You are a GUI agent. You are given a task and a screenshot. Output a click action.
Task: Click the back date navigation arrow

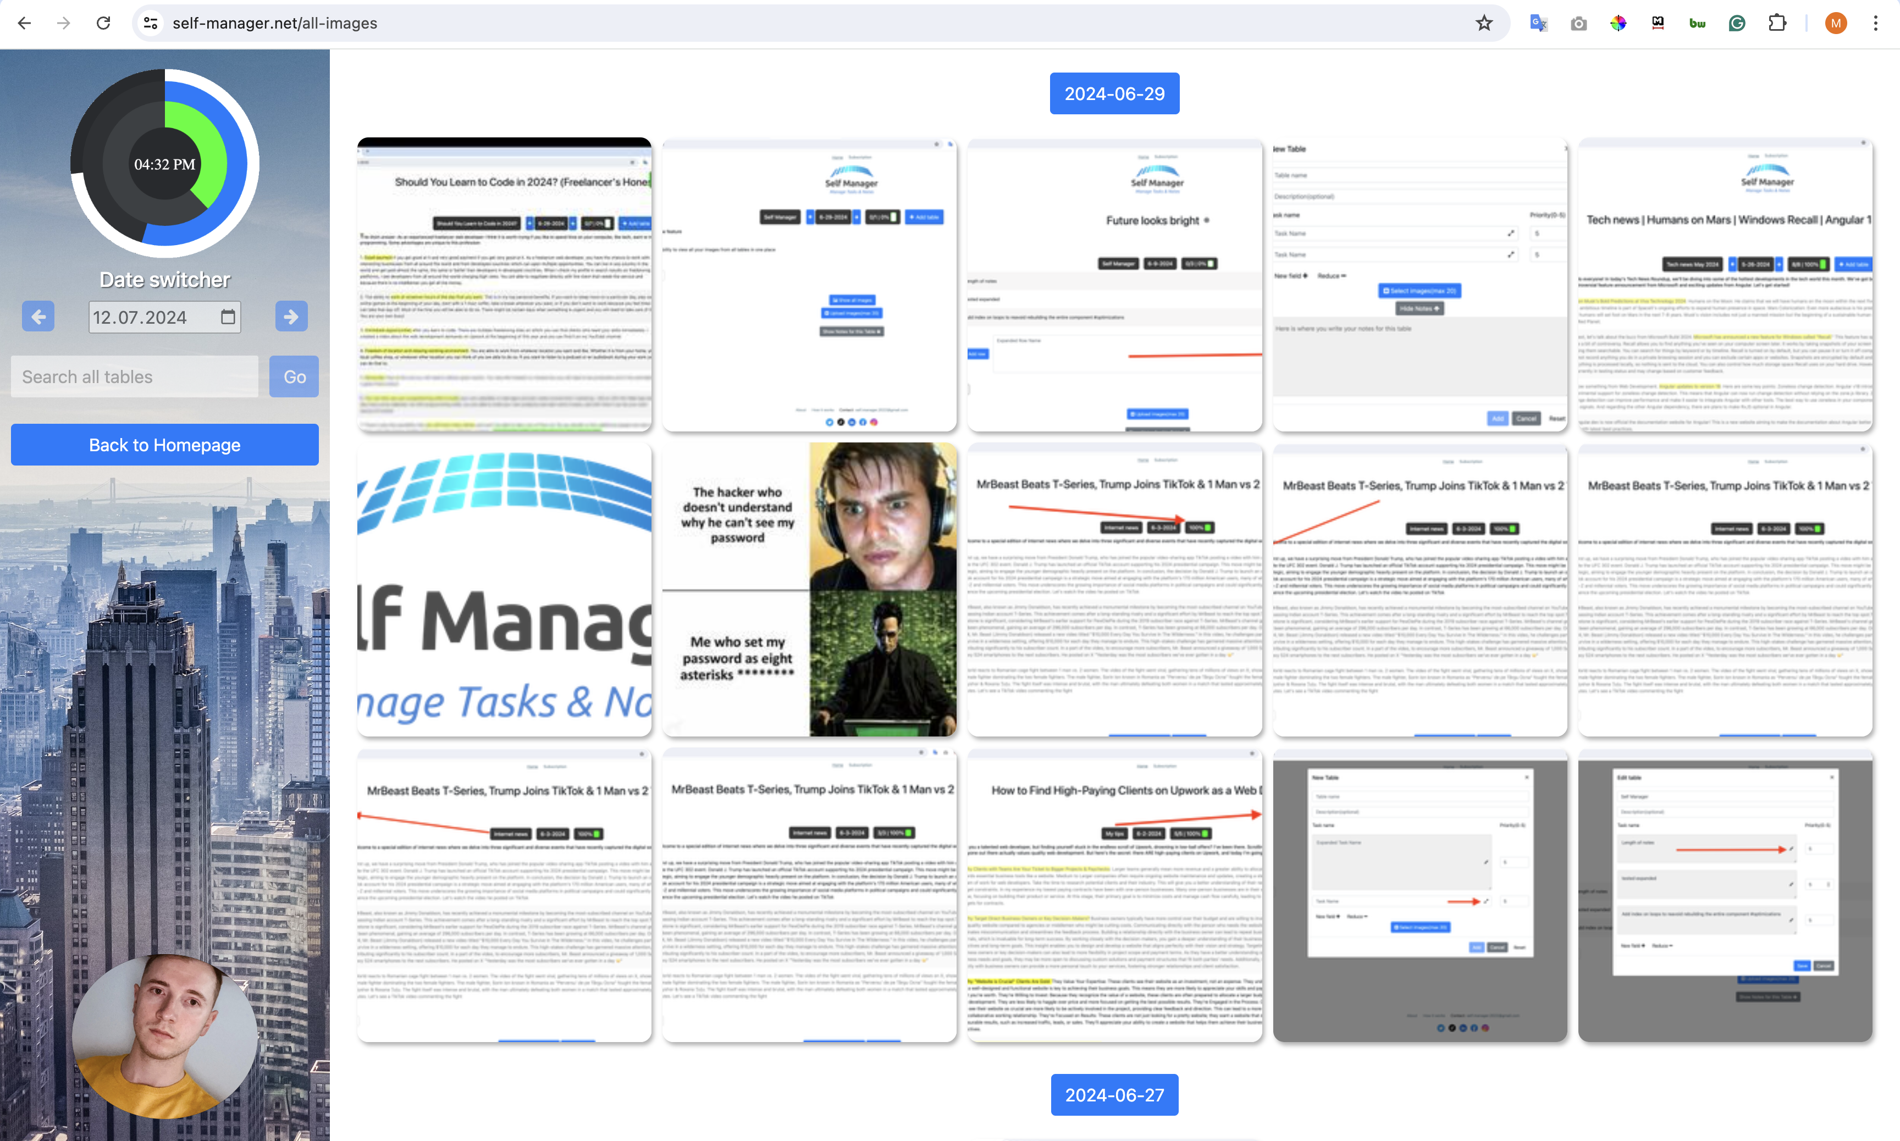(x=38, y=315)
